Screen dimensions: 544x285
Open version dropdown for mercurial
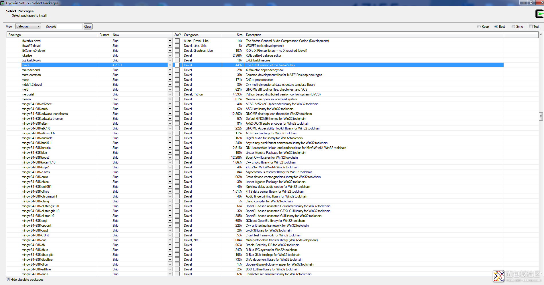pos(170,94)
